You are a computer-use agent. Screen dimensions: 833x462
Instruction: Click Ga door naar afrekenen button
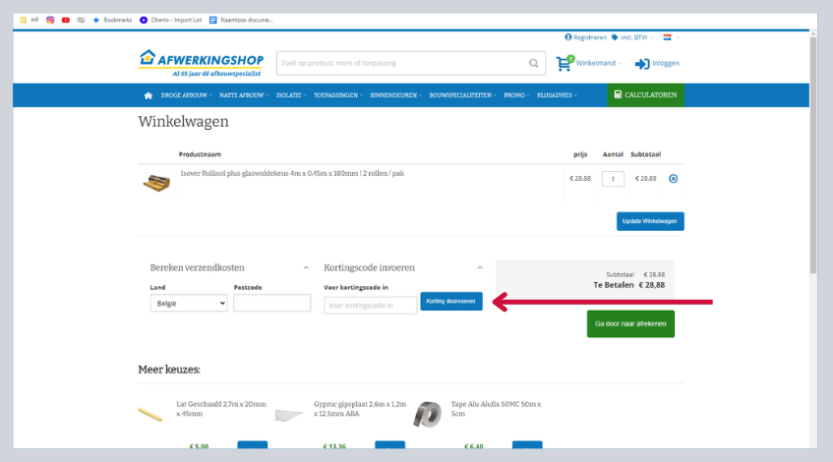click(x=630, y=322)
